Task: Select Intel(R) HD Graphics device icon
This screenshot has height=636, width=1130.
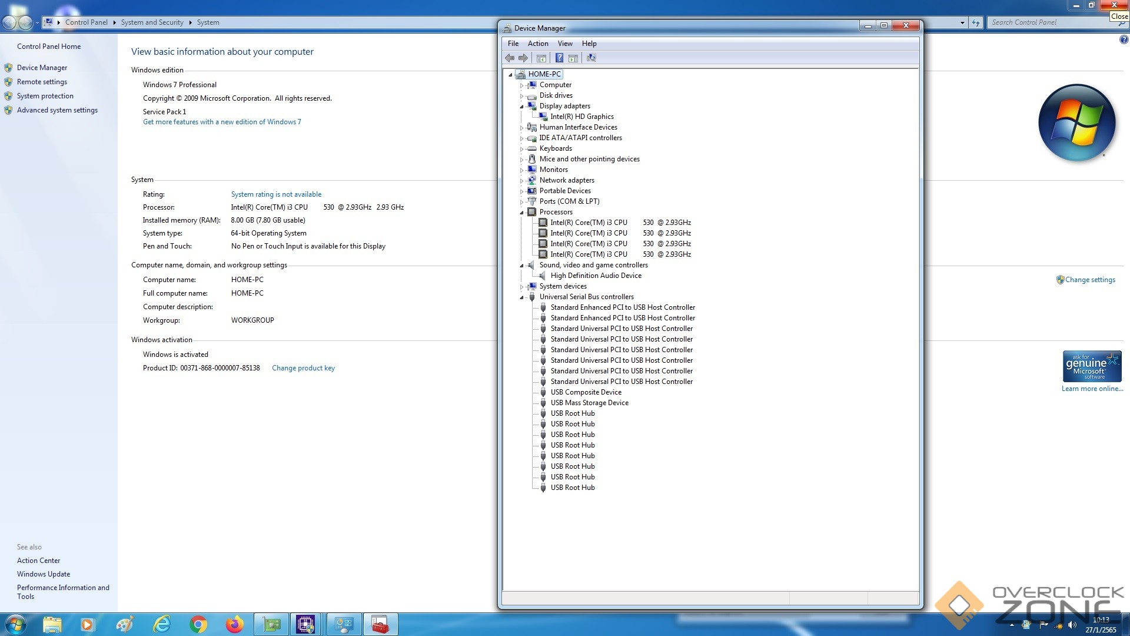Action: point(543,117)
